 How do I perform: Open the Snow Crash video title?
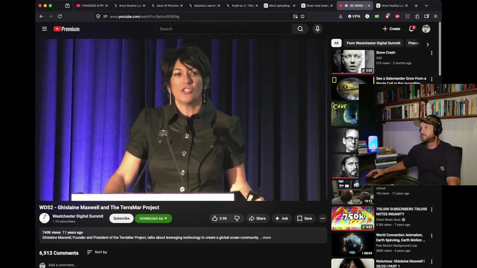click(386, 52)
